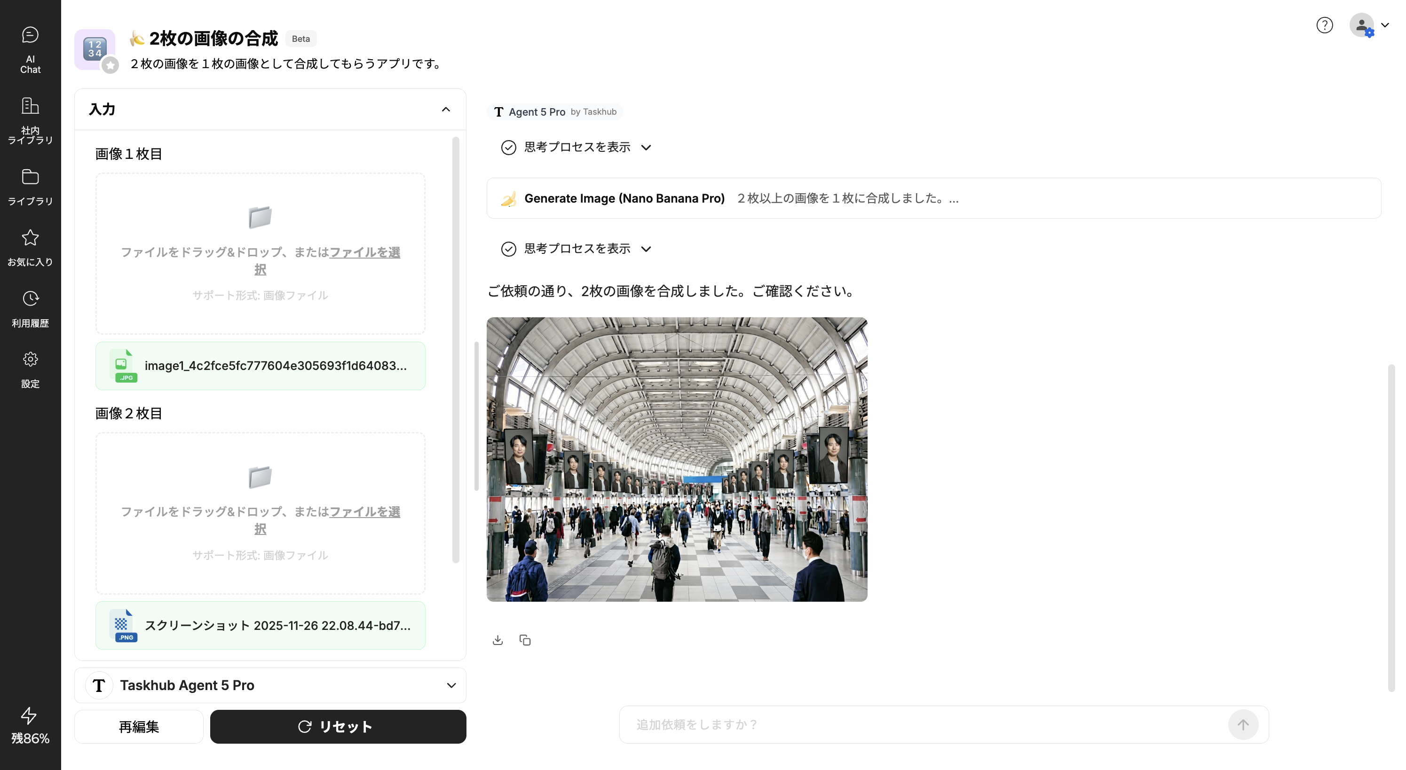Click the リセット button
This screenshot has height=770, width=1406.
click(x=338, y=726)
